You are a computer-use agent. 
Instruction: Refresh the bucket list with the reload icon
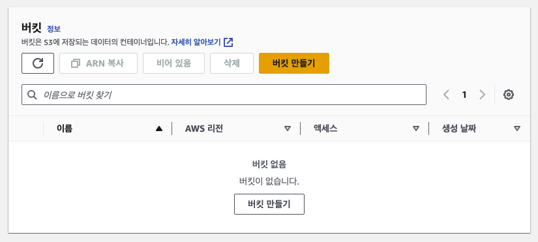coord(38,63)
